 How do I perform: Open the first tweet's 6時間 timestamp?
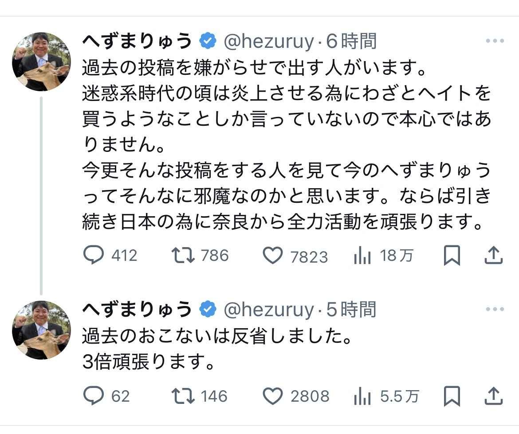(x=351, y=41)
